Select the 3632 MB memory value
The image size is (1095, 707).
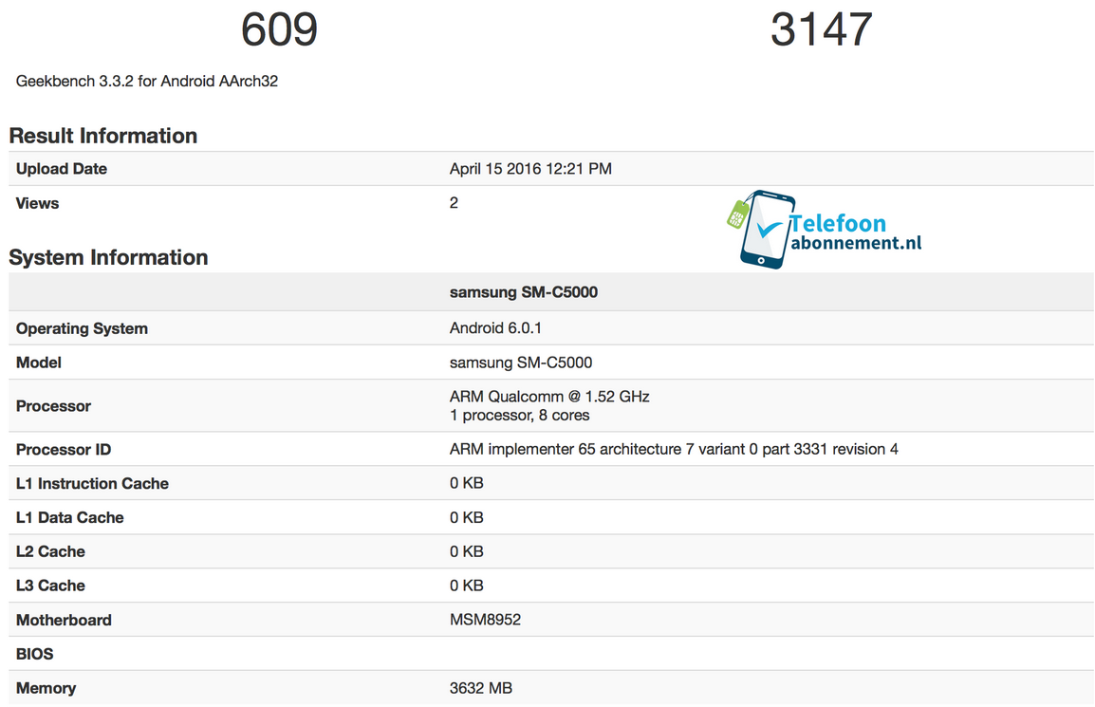[x=481, y=688]
